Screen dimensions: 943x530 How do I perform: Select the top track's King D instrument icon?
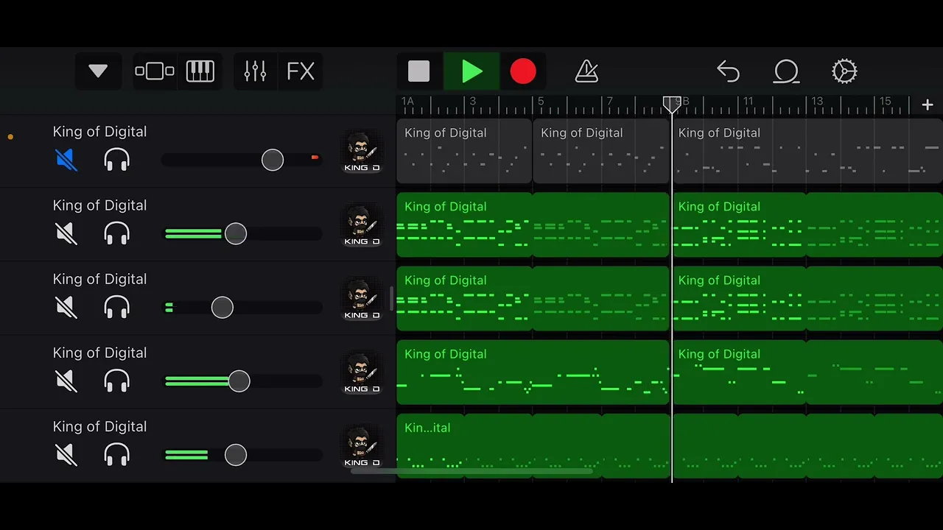pos(362,152)
